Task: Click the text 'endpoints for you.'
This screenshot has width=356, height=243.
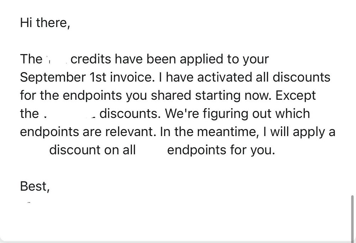Action: (221, 150)
